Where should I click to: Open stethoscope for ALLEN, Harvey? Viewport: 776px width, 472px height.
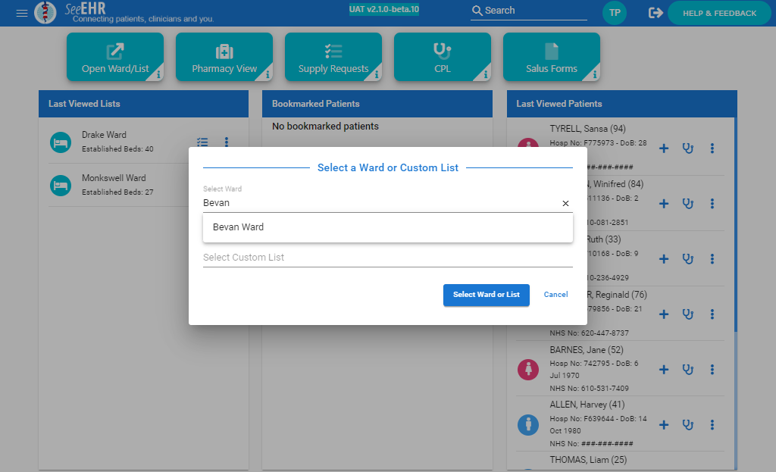click(688, 425)
